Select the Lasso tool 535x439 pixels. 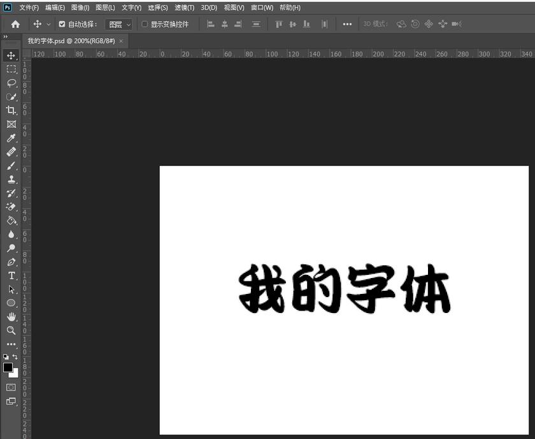coord(11,83)
